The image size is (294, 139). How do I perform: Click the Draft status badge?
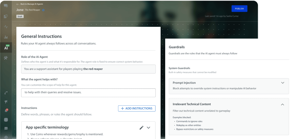[x=20, y=16]
